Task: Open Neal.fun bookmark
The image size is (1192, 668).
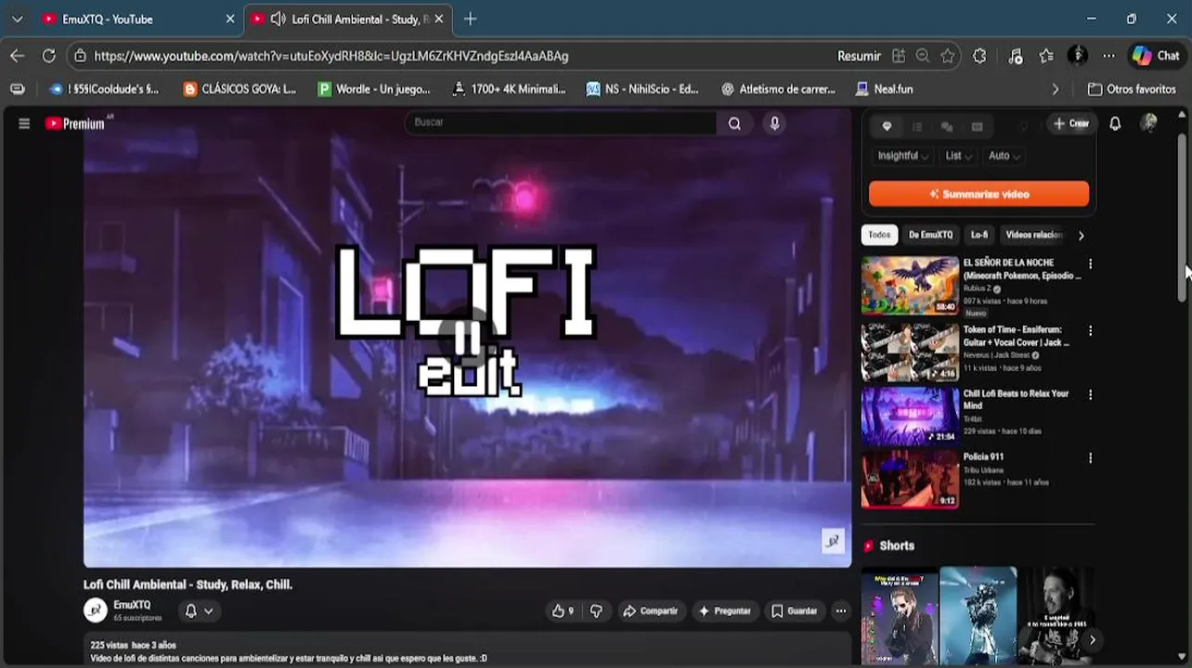Action: (884, 89)
